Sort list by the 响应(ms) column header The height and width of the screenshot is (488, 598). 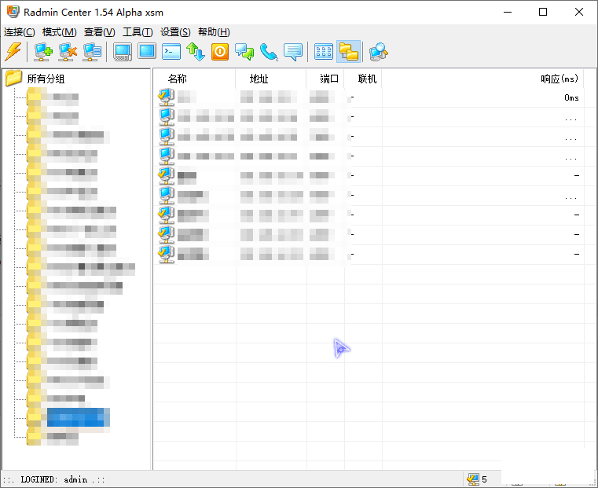[x=482, y=79]
